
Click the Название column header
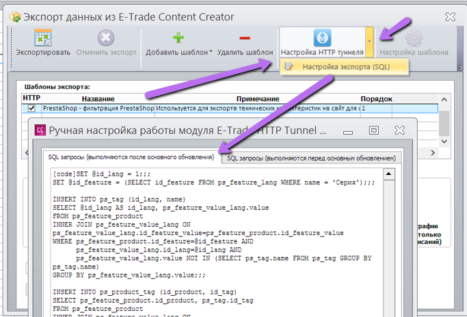[x=98, y=99]
